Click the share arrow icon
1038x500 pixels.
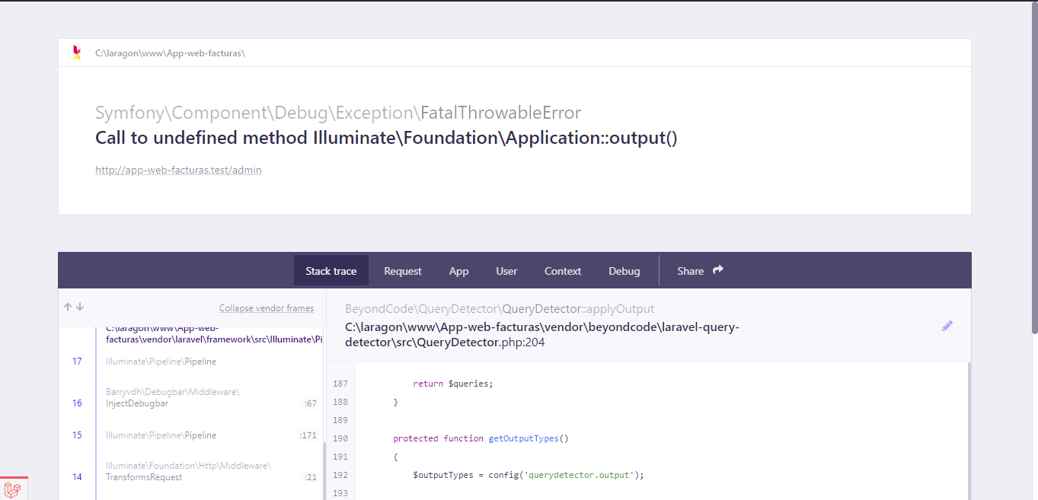coord(718,270)
